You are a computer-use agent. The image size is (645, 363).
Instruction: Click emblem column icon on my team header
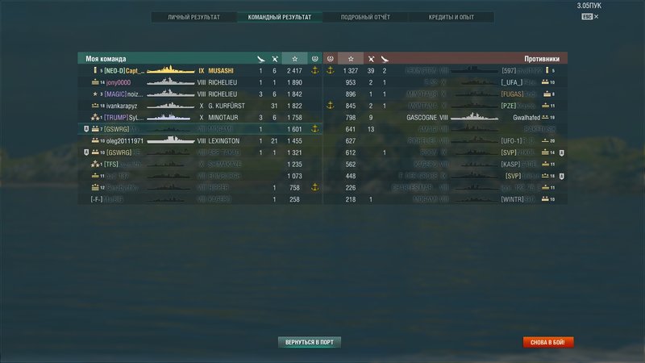point(314,59)
